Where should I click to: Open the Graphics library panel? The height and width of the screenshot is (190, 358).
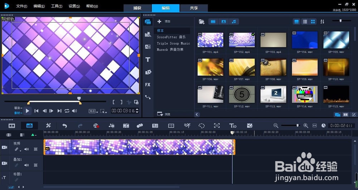click(148, 72)
